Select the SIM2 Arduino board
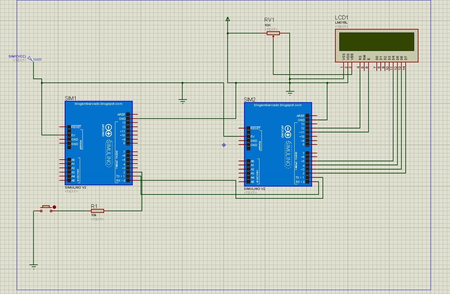Image resolution: width=450 pixels, height=294 pixels. tap(278, 144)
